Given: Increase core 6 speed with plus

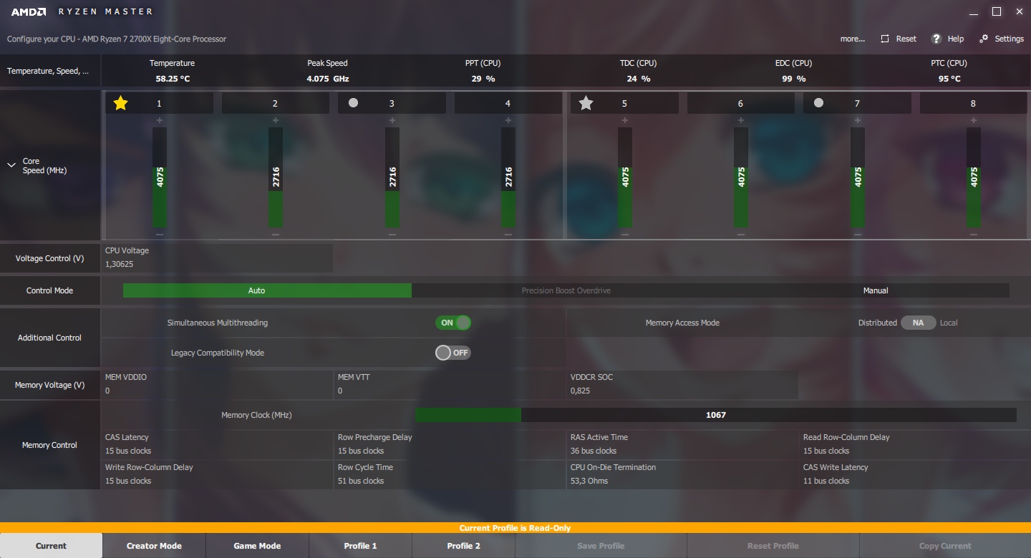Looking at the screenshot, I should 741,120.
